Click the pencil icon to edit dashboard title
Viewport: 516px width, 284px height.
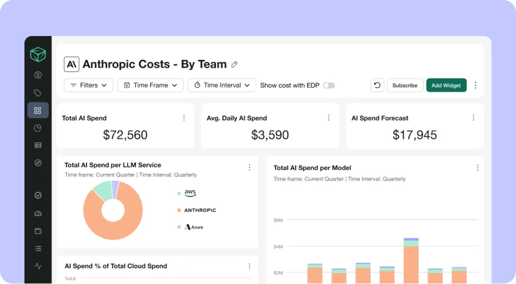pos(235,64)
